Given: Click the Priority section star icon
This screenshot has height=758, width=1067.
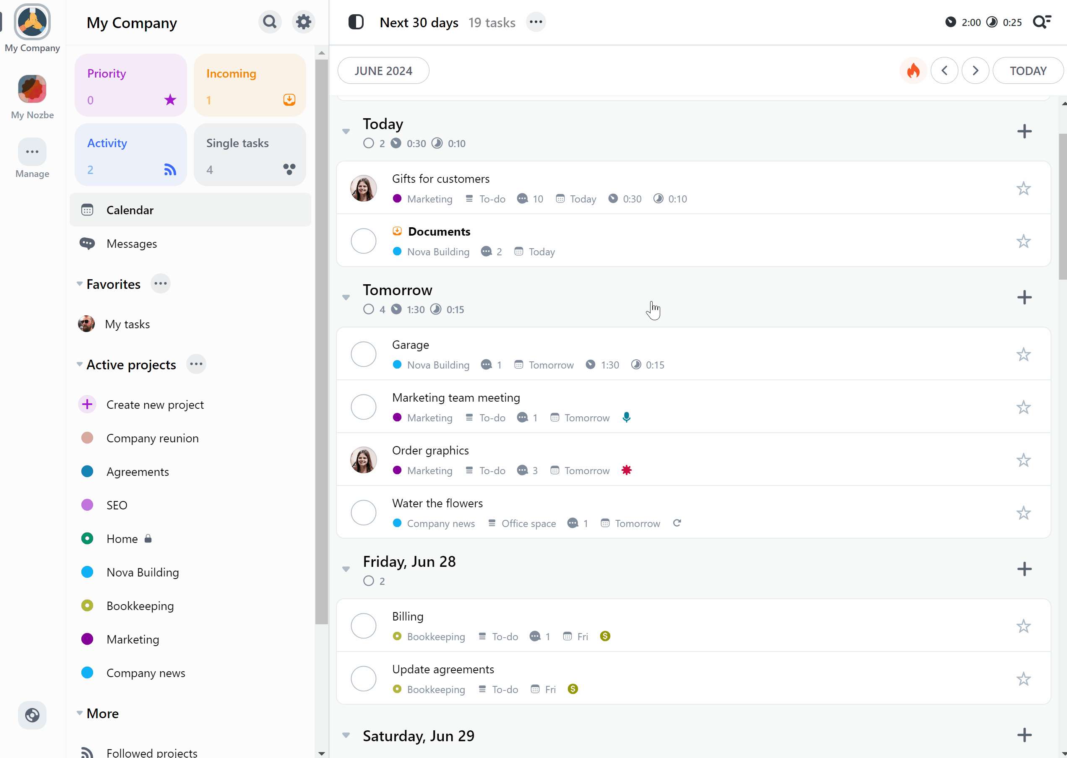Looking at the screenshot, I should pyautogui.click(x=170, y=100).
